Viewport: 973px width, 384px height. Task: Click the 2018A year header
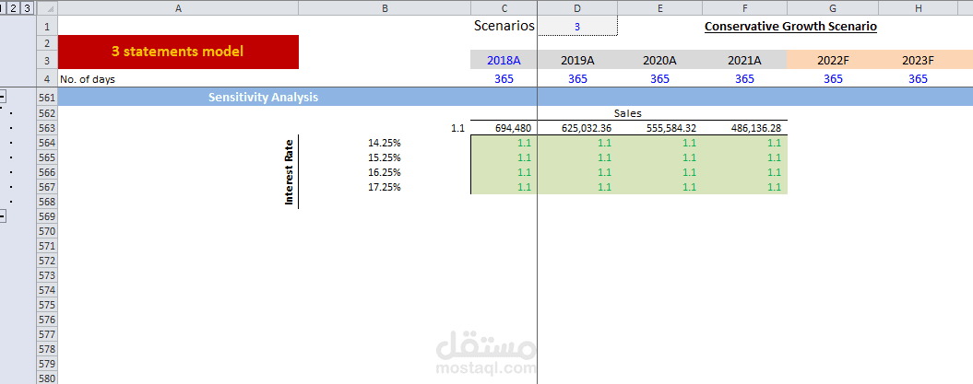504,60
